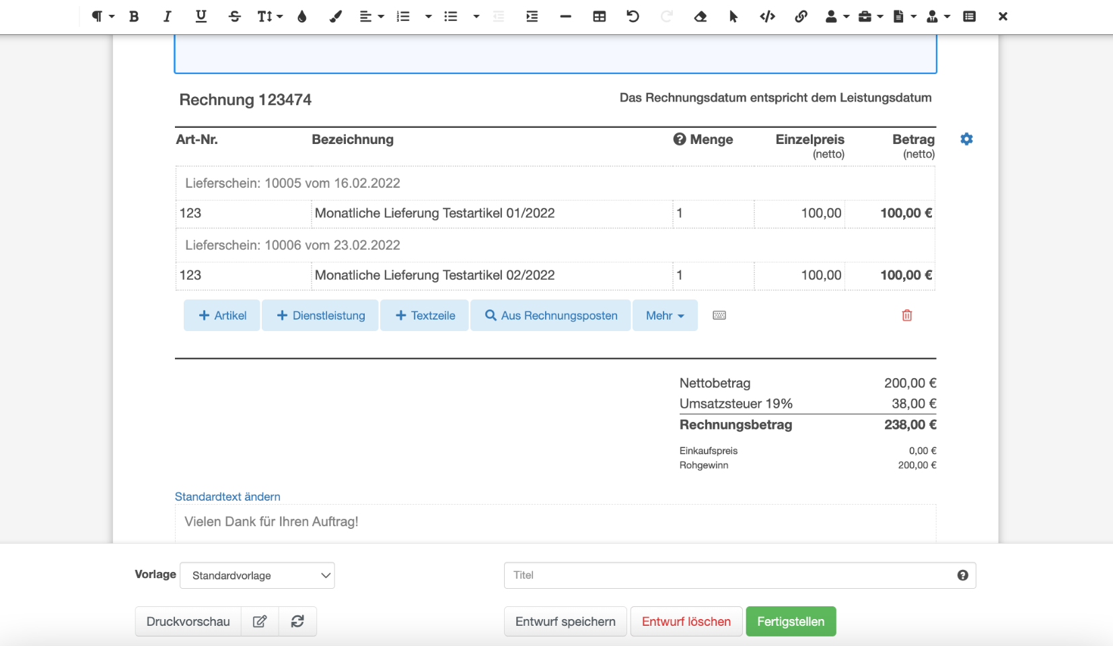Insert an unordered bullet list
Viewport: 1113px width, 646px height.
click(451, 16)
